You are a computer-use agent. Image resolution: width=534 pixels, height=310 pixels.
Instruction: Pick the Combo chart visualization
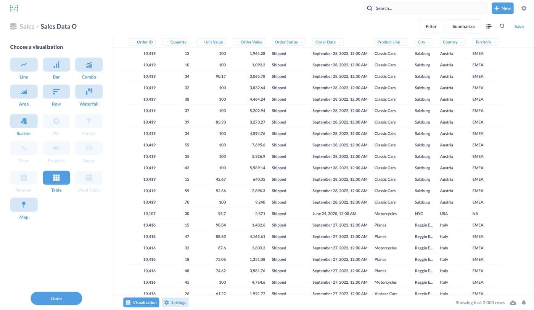tap(89, 65)
